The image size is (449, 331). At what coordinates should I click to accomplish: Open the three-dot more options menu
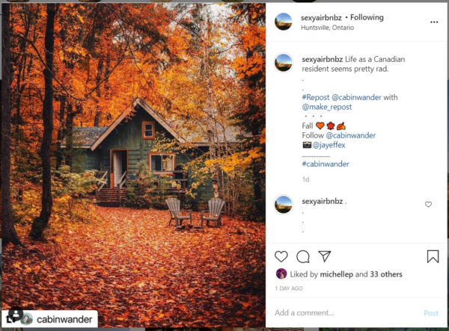click(434, 22)
